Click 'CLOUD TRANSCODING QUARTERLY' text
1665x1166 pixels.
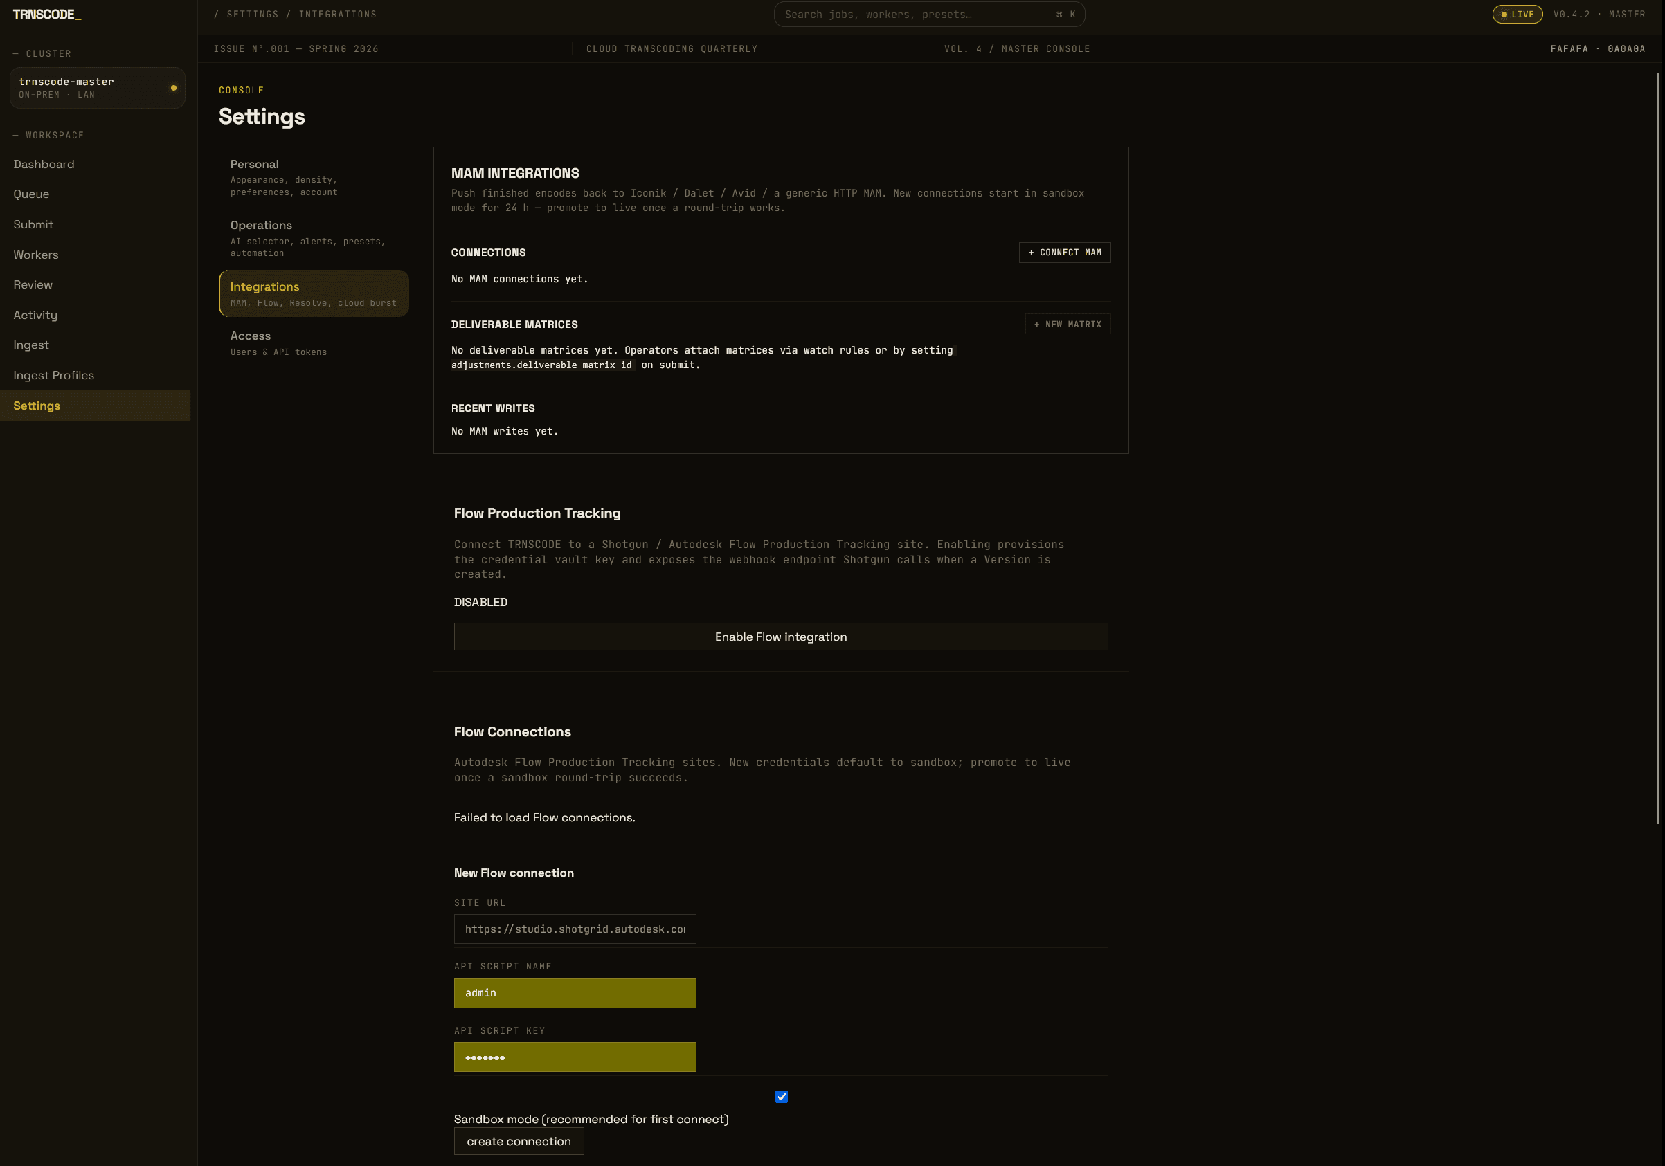pos(672,48)
